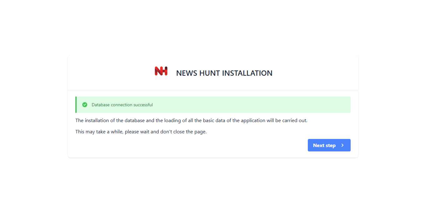This screenshot has height=210, width=442.
Task: Select the 'NEWS HUNT INSTALLATION' heading
Action: click(224, 73)
